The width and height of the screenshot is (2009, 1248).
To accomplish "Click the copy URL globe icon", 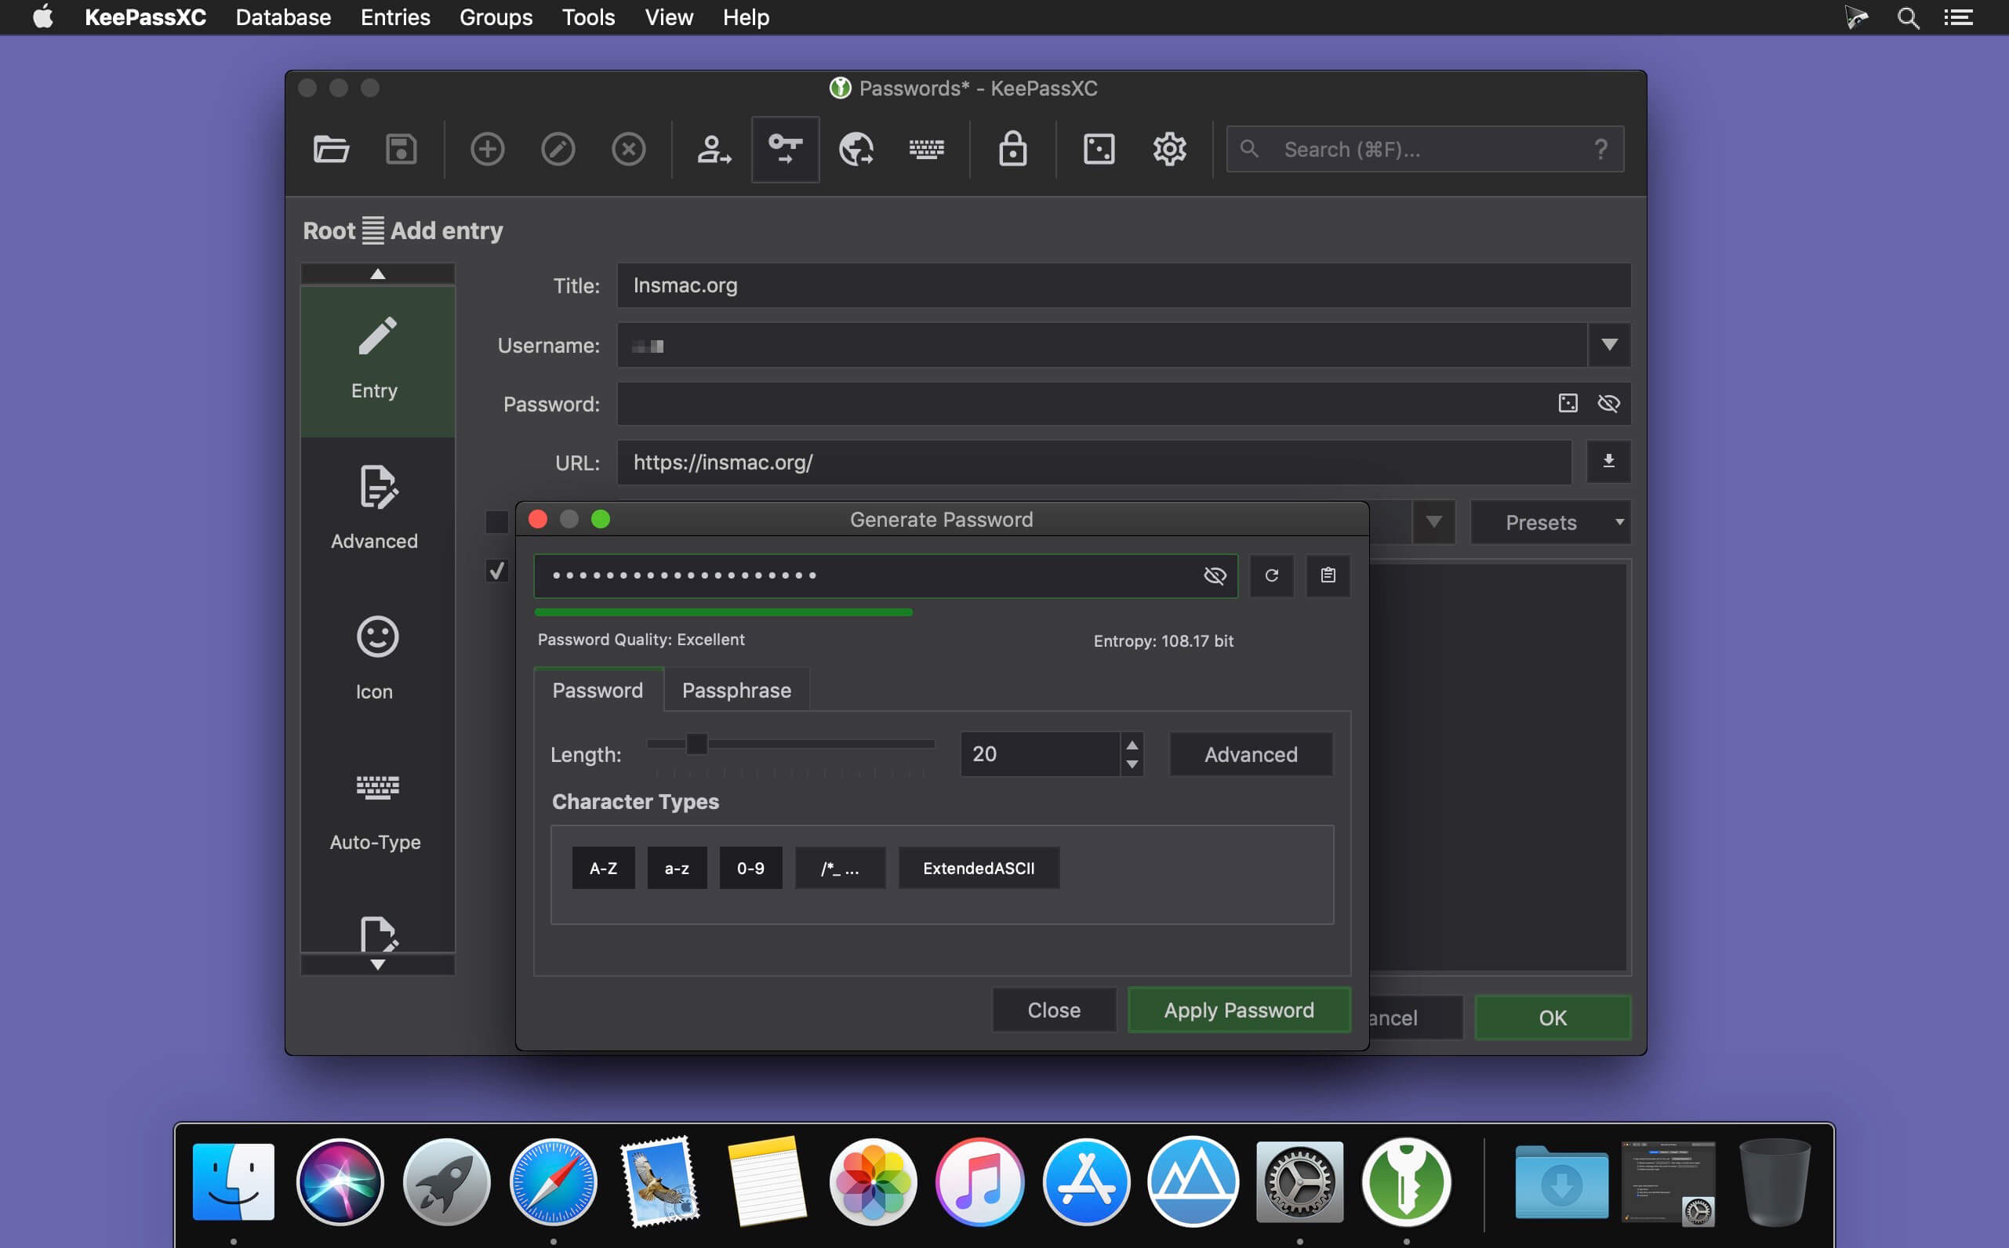I will (x=856, y=150).
